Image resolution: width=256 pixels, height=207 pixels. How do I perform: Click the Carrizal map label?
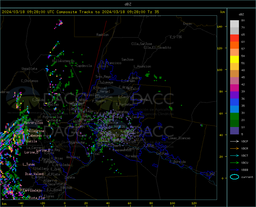[x=92, y=154]
